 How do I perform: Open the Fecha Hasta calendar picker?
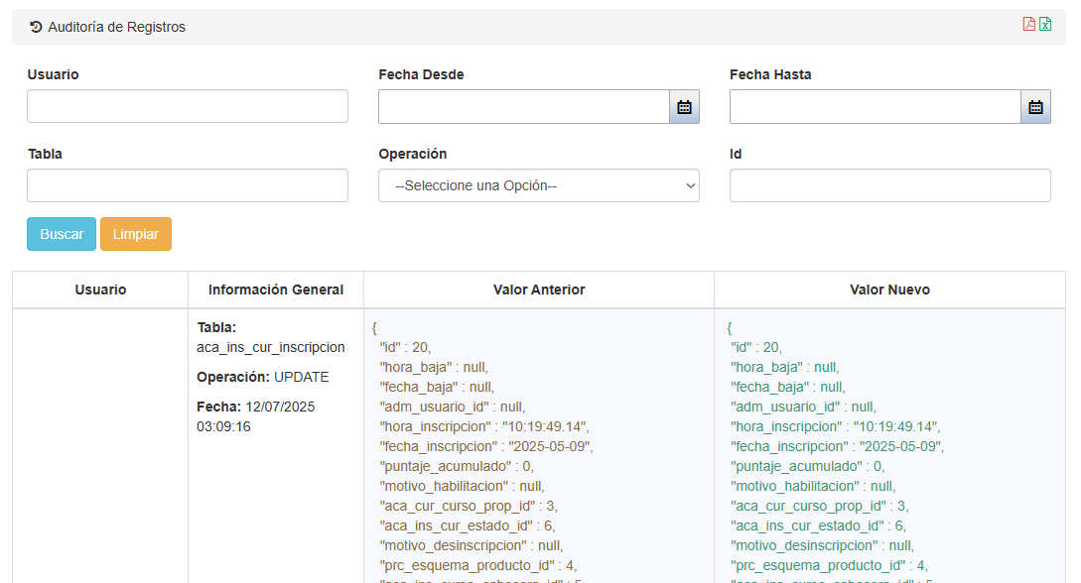tap(1035, 107)
